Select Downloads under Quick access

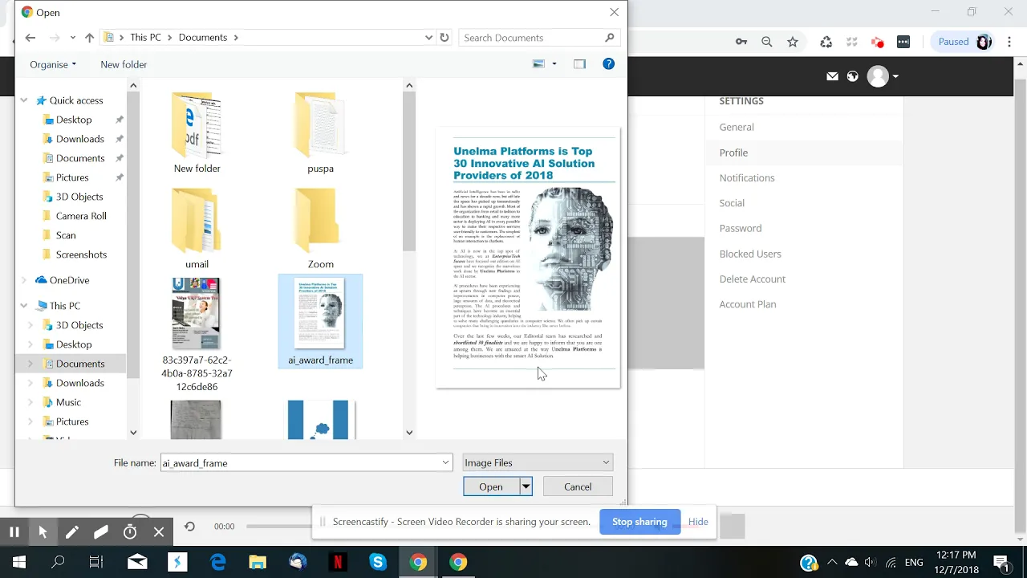click(79, 139)
